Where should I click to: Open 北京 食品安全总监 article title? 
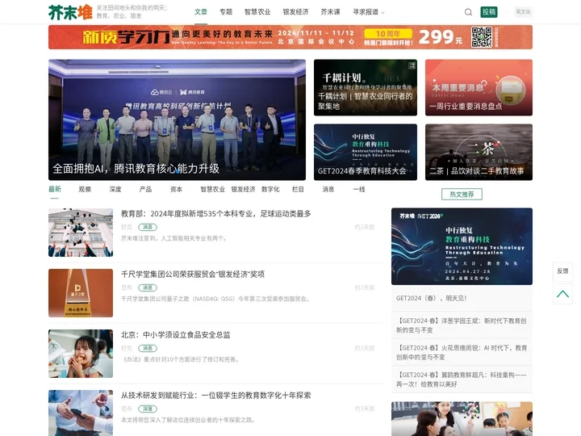pyautogui.click(x=176, y=335)
